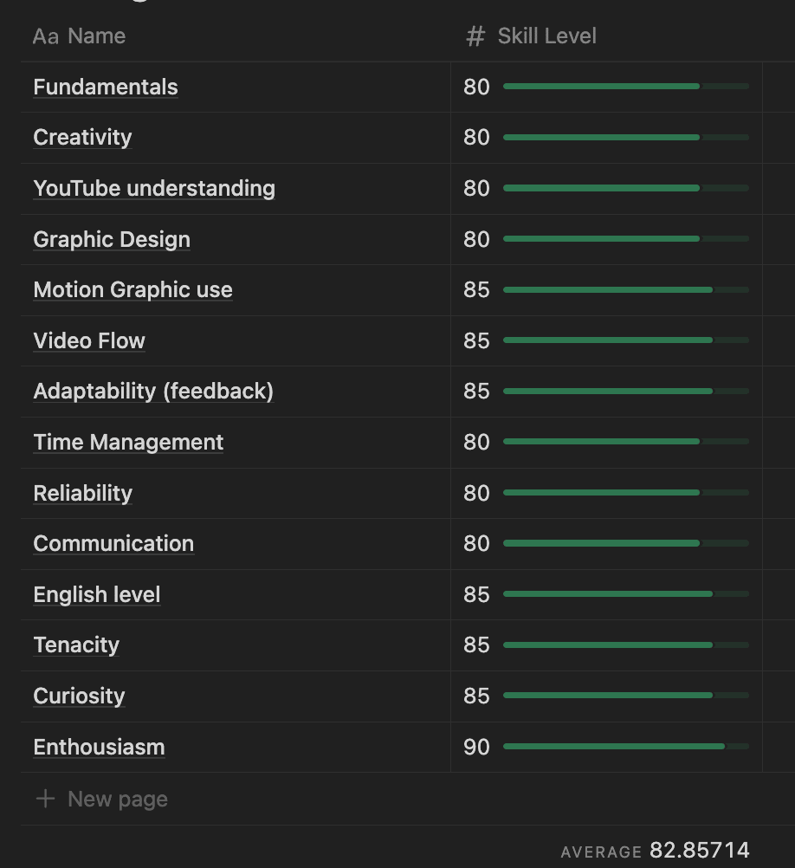Open the Graphic Design page

(112, 239)
